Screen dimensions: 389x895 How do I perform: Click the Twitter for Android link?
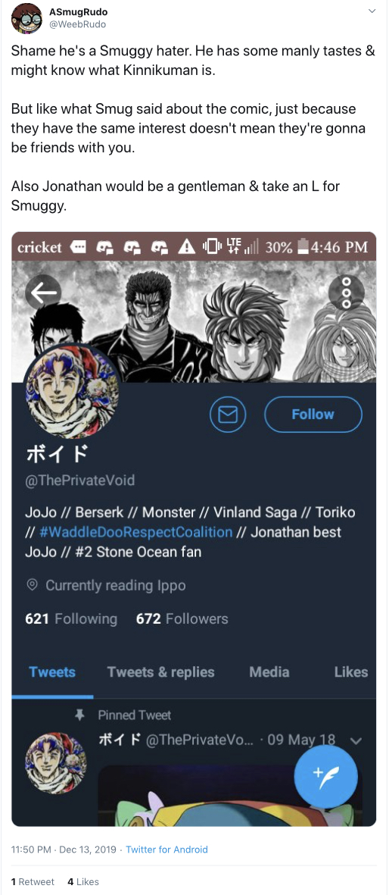(166, 850)
